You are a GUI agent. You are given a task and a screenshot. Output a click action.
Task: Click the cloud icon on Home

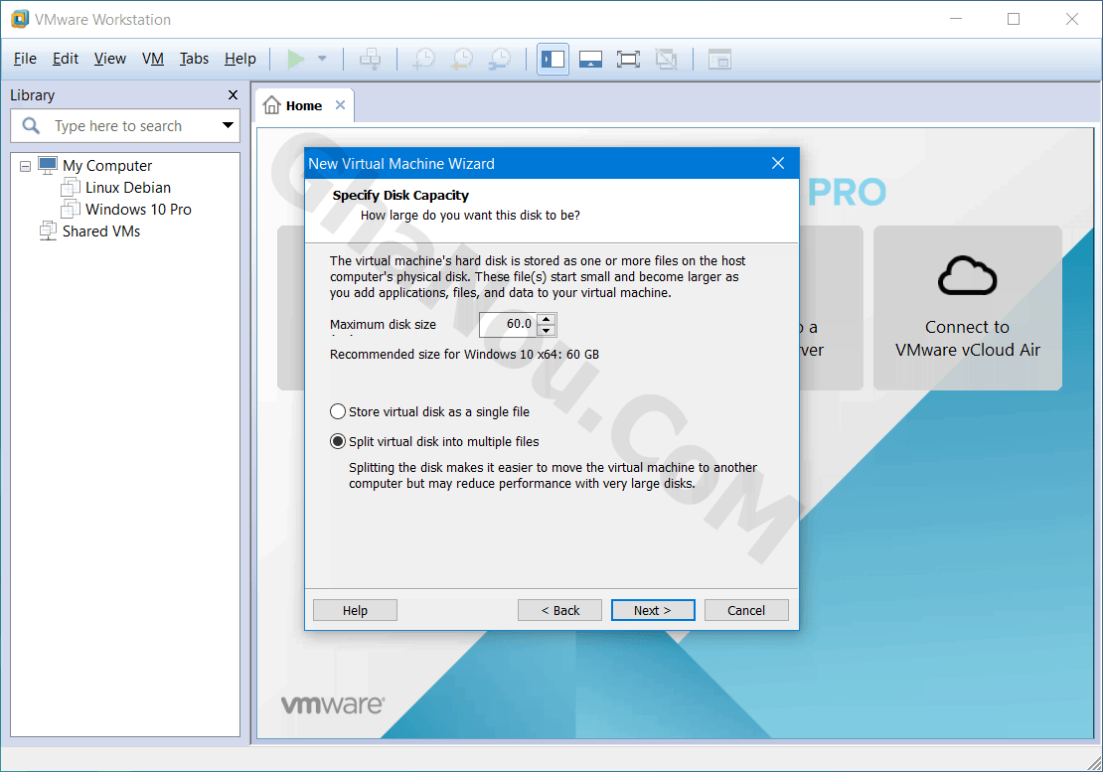tap(967, 275)
